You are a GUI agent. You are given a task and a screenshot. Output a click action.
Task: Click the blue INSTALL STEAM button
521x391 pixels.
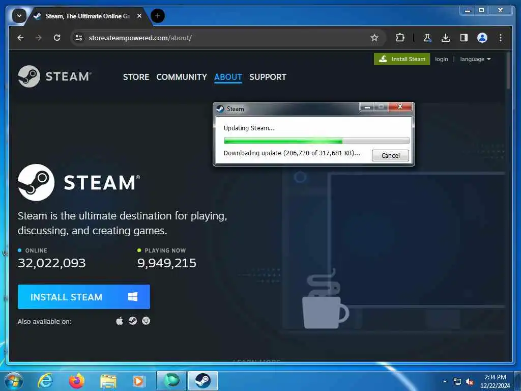point(84,297)
